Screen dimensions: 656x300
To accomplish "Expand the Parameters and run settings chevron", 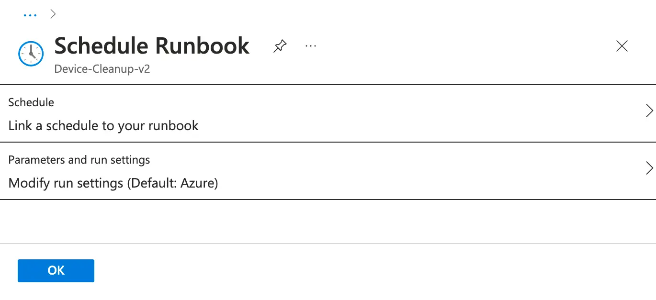I will [x=649, y=168].
